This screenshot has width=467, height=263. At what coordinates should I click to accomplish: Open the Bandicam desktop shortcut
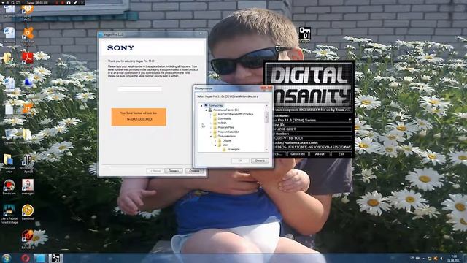tap(9, 187)
